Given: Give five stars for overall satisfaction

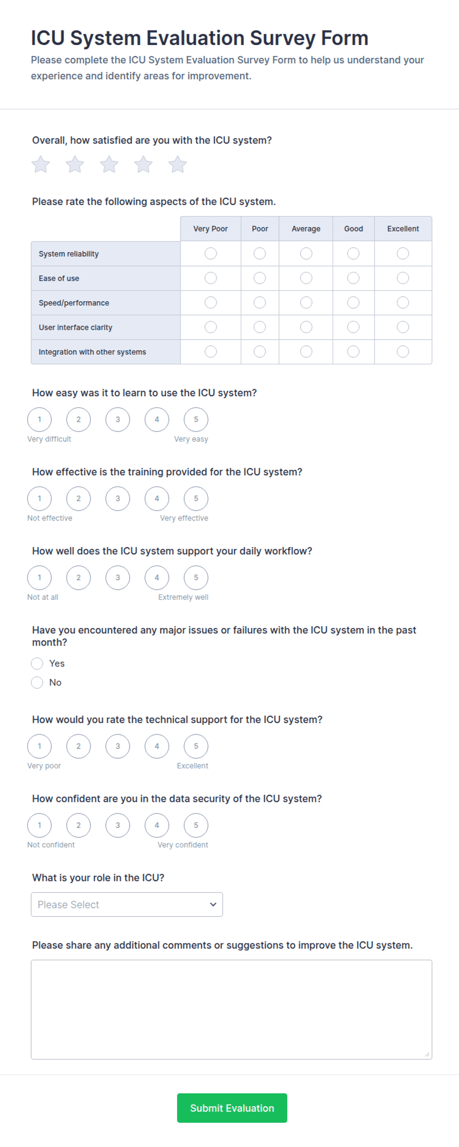Looking at the screenshot, I should click(178, 164).
